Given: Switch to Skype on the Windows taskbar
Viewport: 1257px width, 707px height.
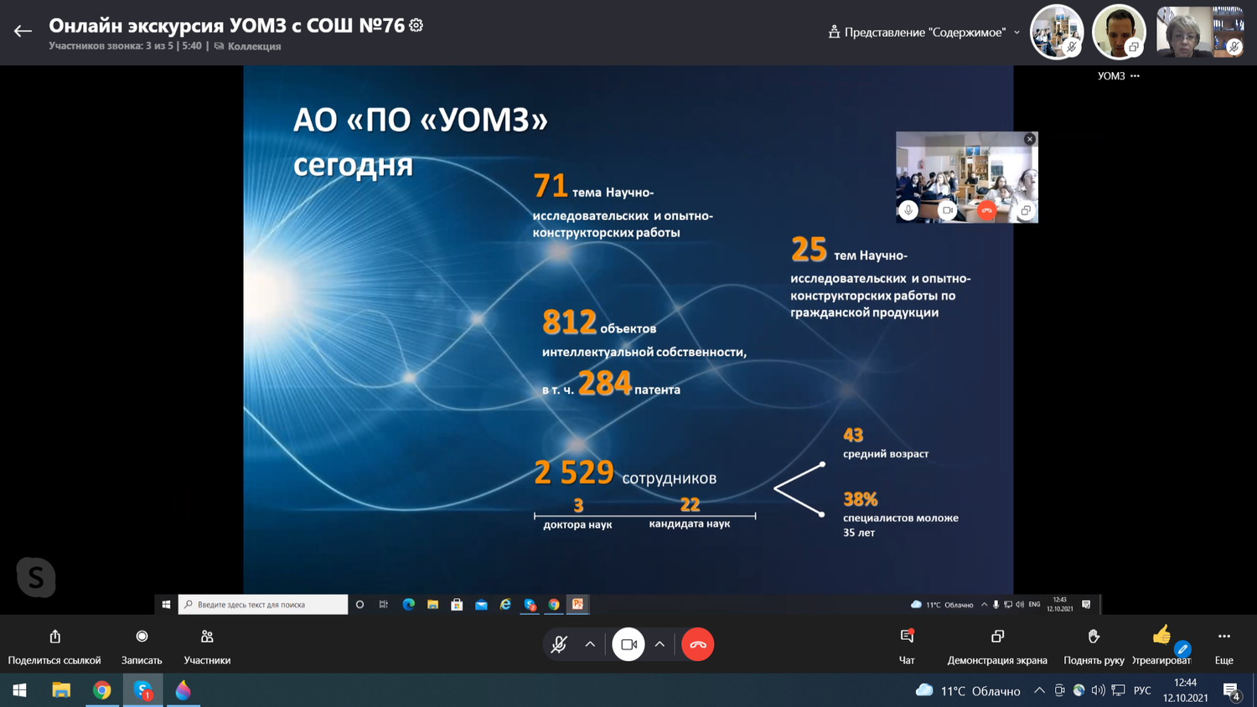Looking at the screenshot, I should 142,690.
